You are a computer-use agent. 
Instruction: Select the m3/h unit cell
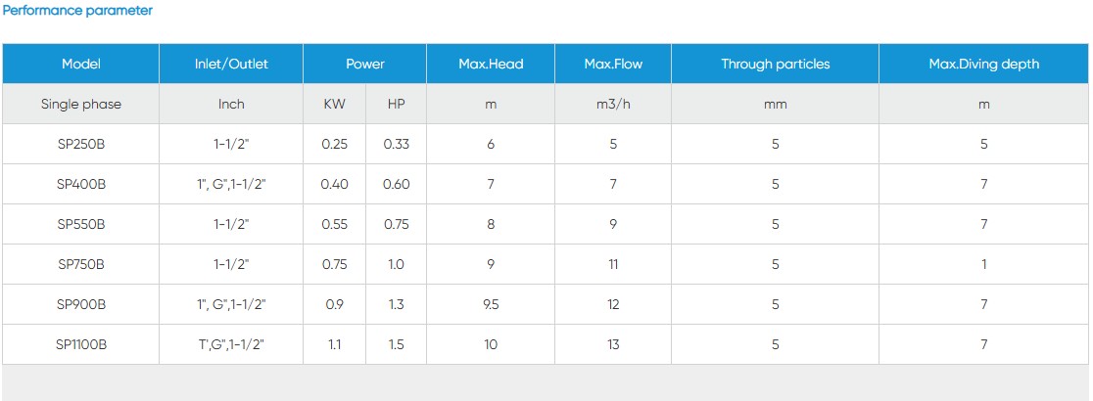[x=613, y=104]
